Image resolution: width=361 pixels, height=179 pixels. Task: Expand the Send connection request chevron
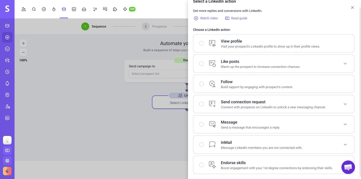coord(345,104)
